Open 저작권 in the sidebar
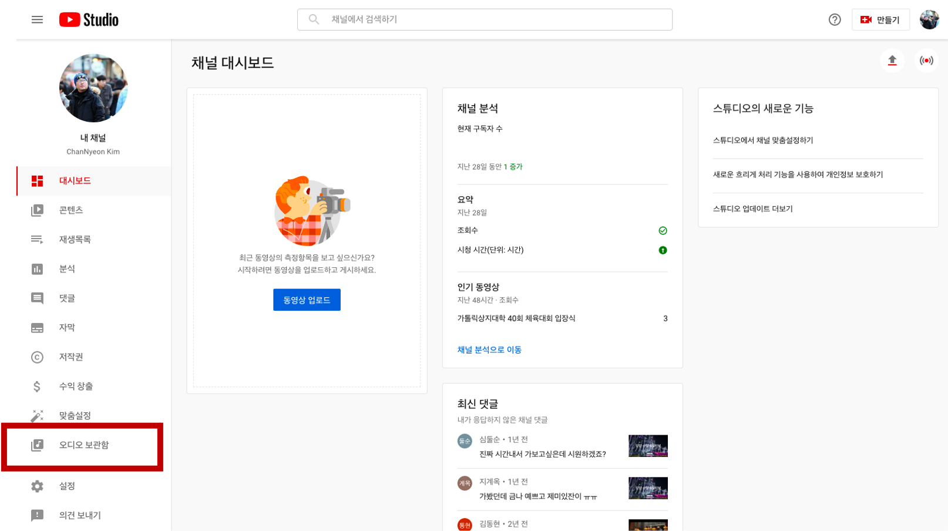This screenshot has width=948, height=531. (x=94, y=357)
